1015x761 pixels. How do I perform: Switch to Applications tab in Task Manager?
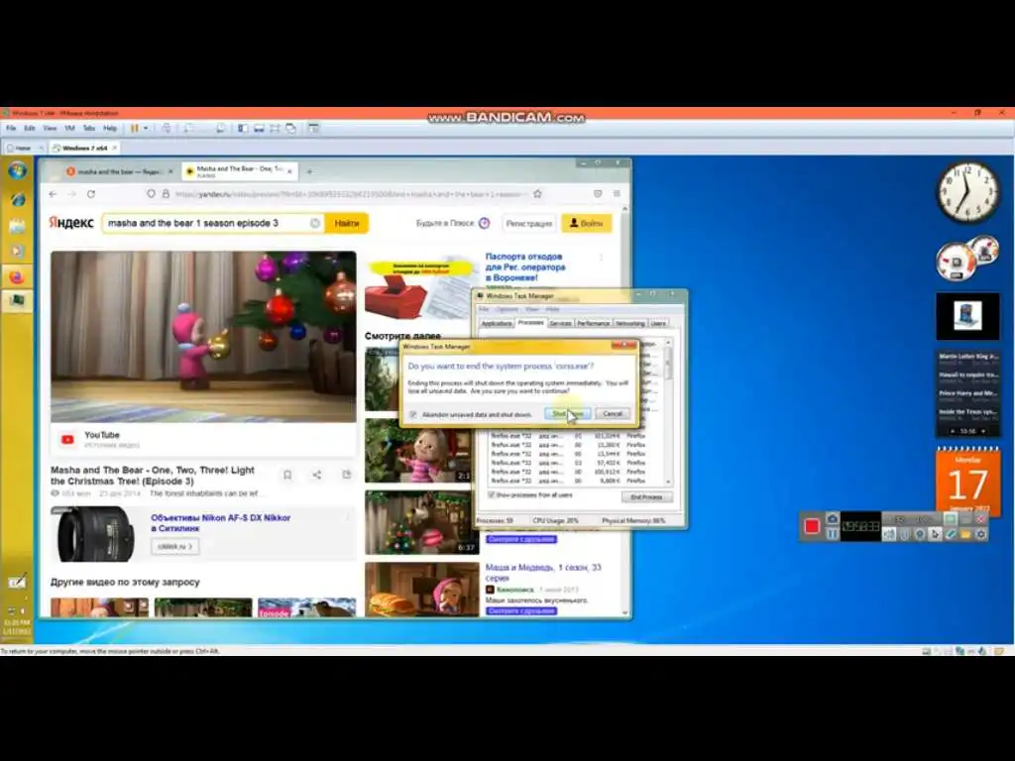pyautogui.click(x=497, y=323)
